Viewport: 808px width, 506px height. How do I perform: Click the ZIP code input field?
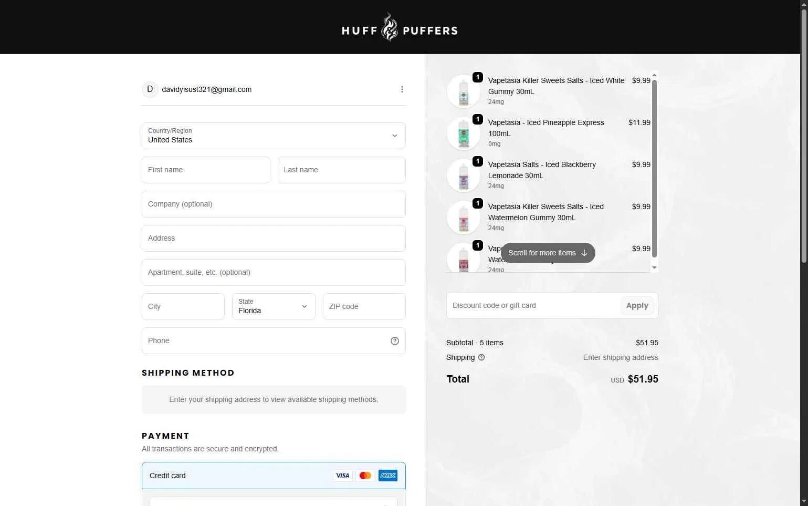[364, 306]
